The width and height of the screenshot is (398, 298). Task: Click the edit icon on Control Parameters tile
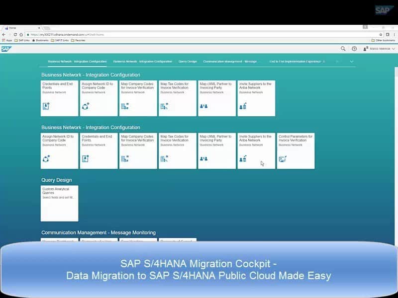(282, 158)
